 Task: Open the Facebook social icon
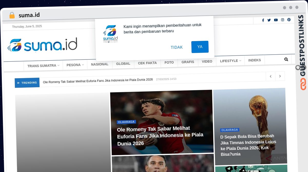tap(263, 20)
